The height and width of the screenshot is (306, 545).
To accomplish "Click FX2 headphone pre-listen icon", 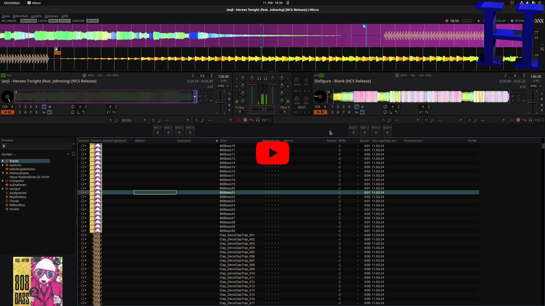I will pyautogui.click(x=530, y=120).
